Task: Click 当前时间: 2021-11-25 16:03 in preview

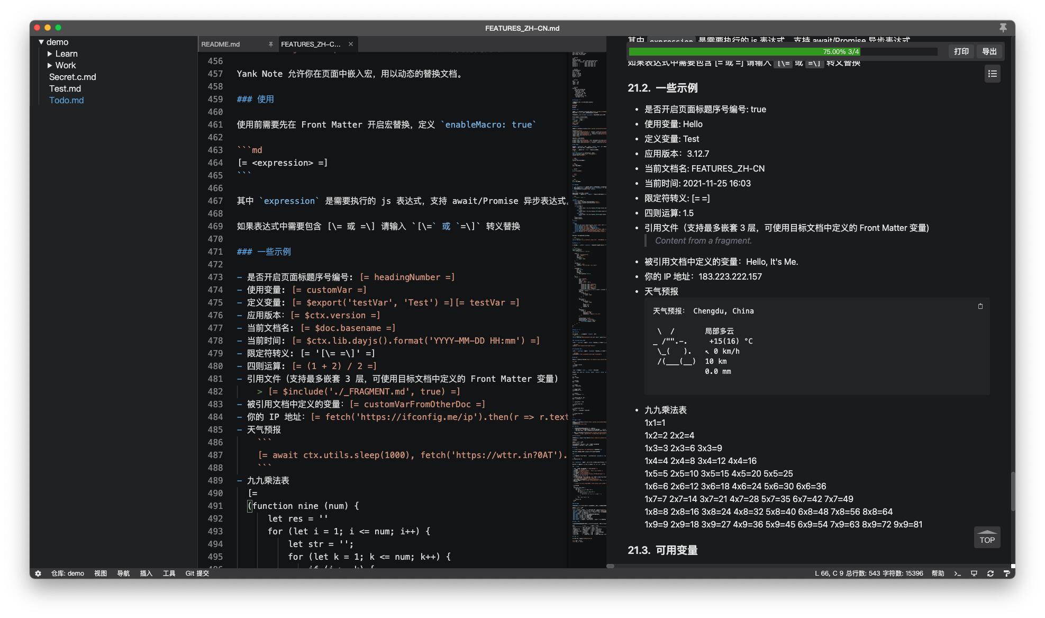Action: [697, 183]
